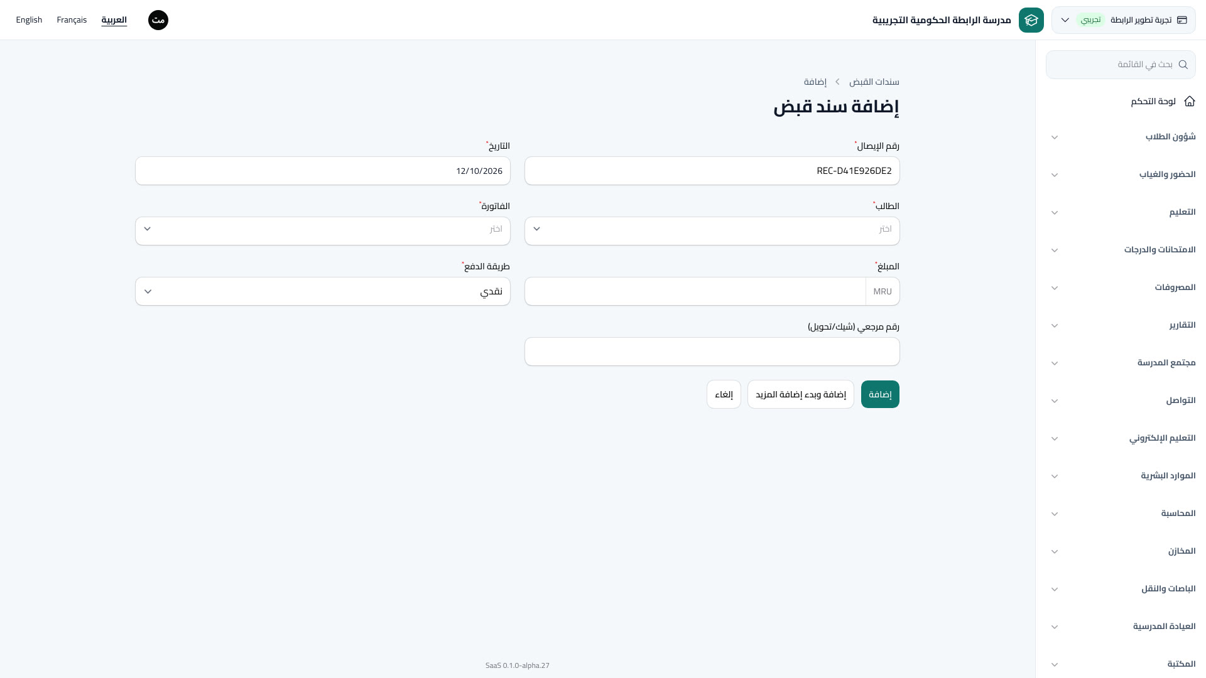The image size is (1206, 678).
Task: Select the العربية language link
Action: [x=114, y=20]
